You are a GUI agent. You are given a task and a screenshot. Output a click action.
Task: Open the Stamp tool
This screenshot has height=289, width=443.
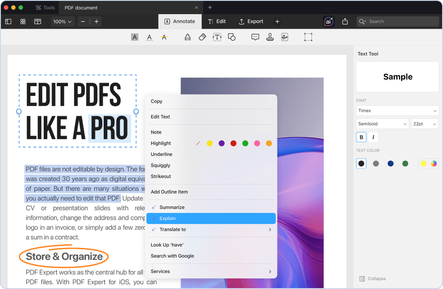pos(270,37)
